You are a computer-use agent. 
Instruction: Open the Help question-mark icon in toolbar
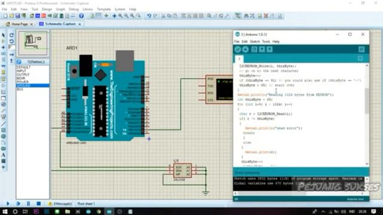[x=81, y=16]
